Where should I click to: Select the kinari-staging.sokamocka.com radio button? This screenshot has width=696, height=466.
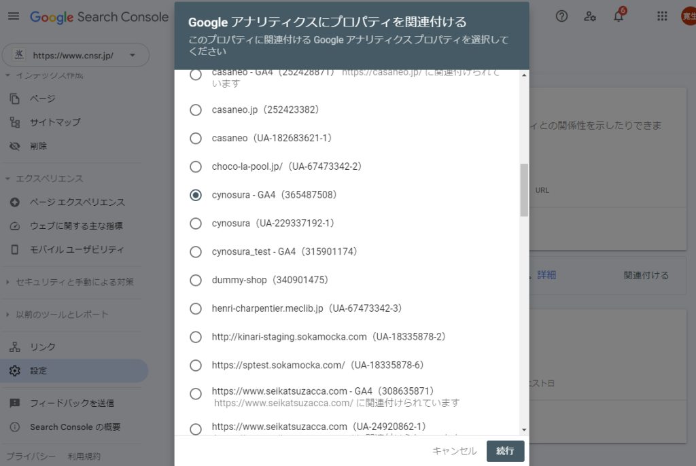coord(195,338)
